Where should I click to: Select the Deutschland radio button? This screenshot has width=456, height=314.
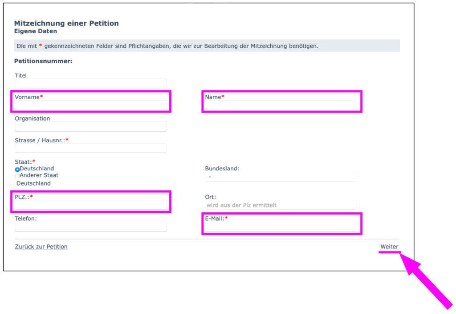pos(17,169)
